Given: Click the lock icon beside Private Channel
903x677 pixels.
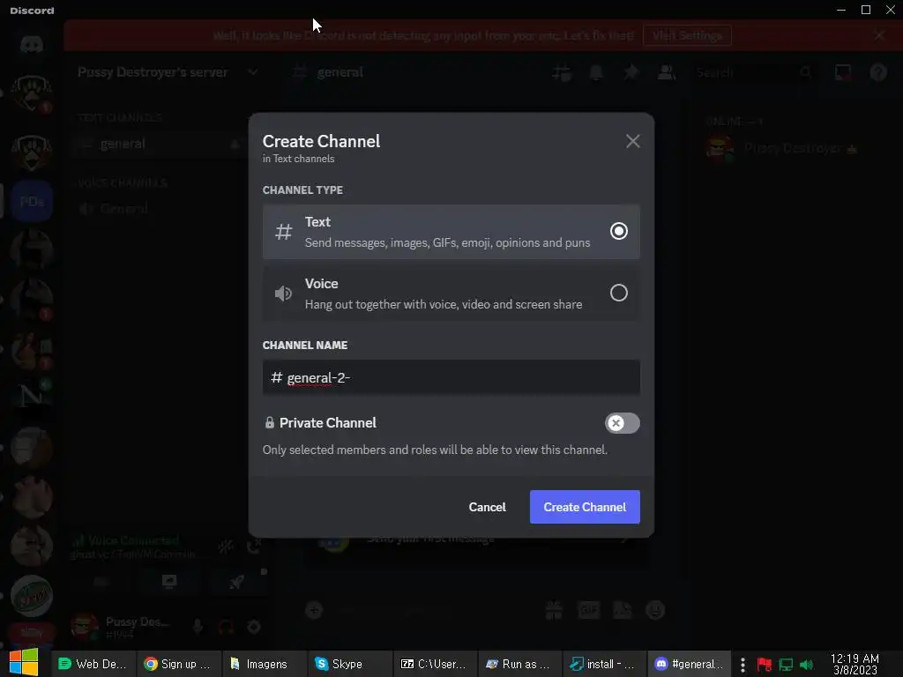Looking at the screenshot, I should (x=269, y=422).
